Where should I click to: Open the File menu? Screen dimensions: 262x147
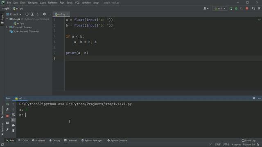point(9,3)
